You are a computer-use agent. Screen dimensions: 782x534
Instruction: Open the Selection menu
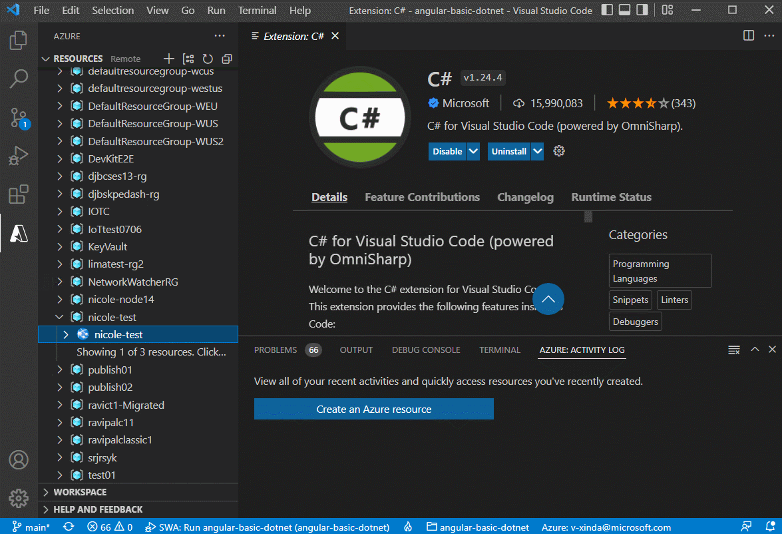(112, 11)
